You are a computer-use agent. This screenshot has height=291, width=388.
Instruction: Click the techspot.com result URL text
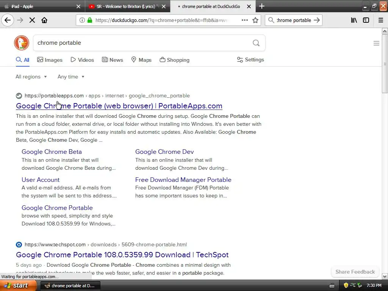(106, 245)
